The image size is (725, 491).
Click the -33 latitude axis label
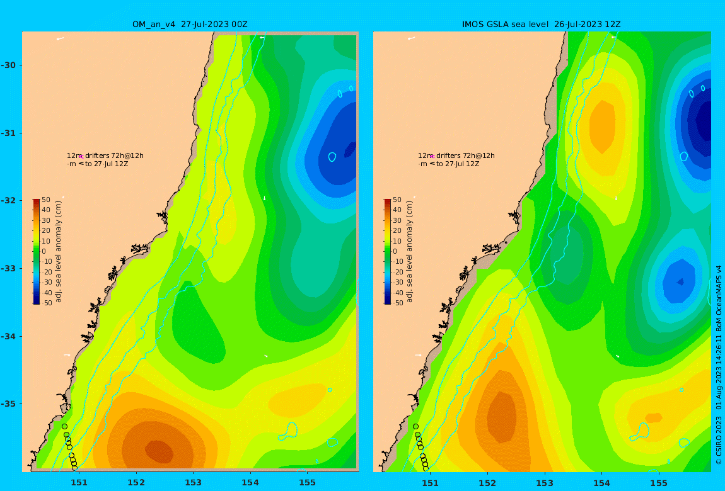8,268
